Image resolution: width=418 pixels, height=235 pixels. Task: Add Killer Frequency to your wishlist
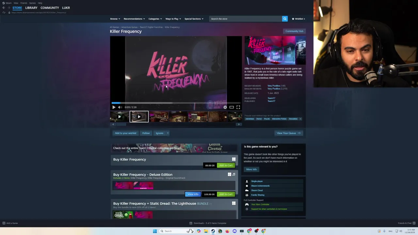[125, 133]
